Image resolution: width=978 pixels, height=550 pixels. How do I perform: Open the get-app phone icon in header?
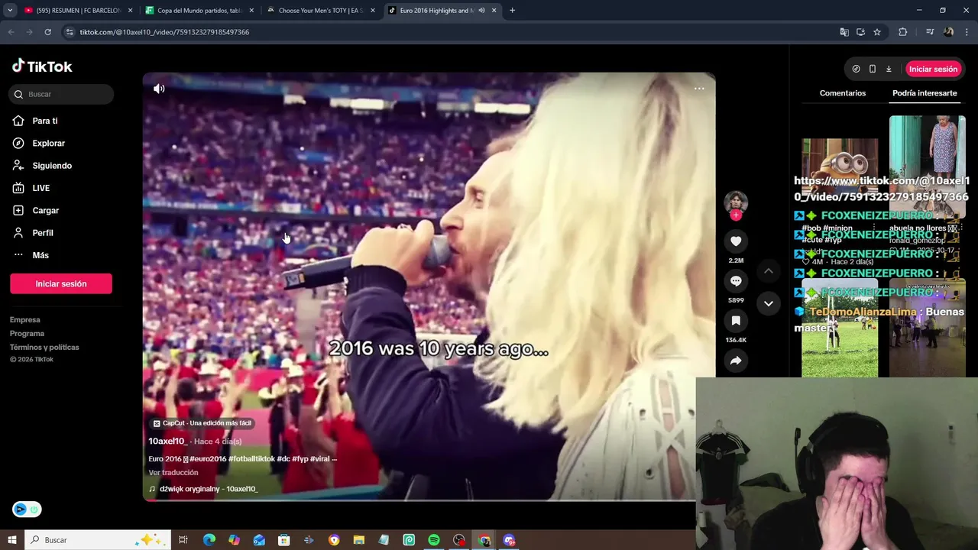click(x=873, y=69)
